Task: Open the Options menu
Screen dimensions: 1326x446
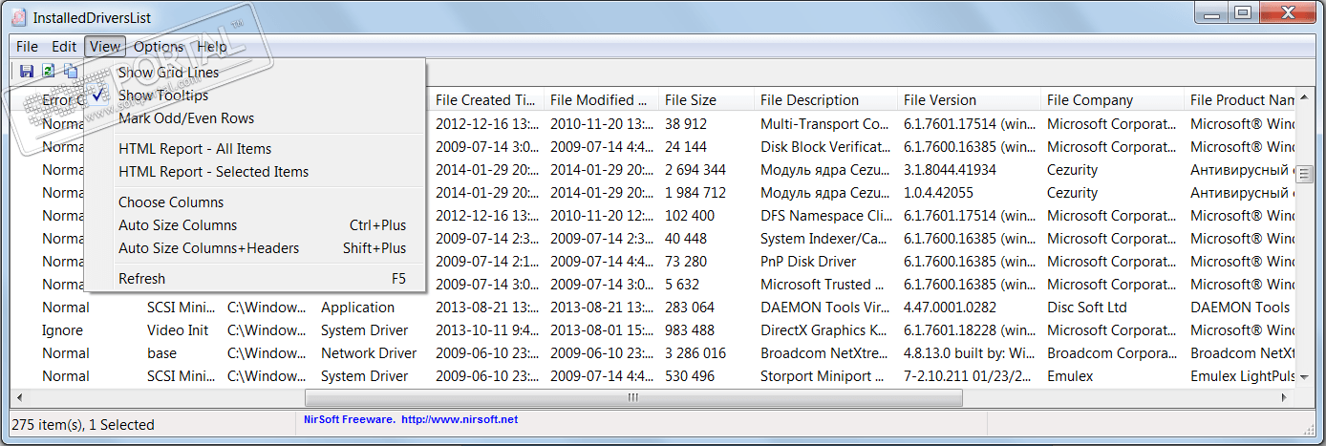Action: (x=159, y=46)
